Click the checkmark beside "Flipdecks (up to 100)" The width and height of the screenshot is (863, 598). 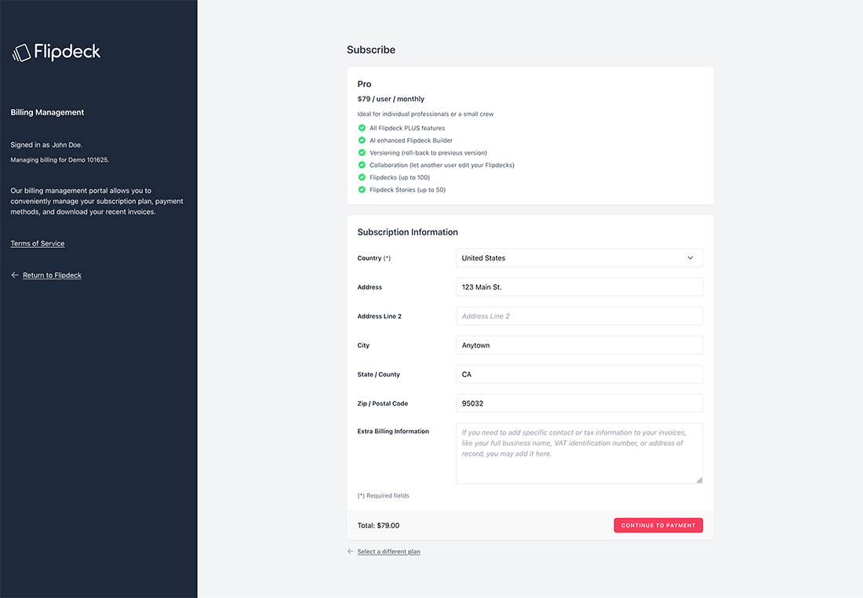[x=360, y=177]
